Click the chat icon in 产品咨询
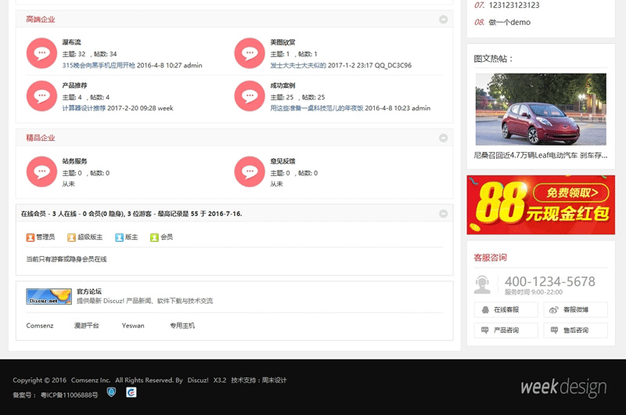This screenshot has height=415, width=626. pyautogui.click(x=485, y=330)
